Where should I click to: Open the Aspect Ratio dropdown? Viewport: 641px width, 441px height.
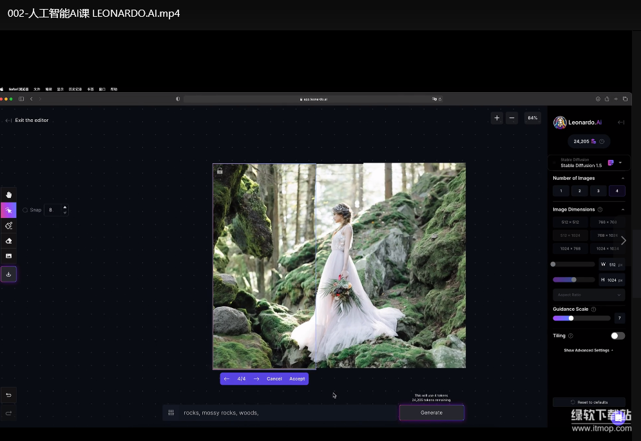click(589, 295)
